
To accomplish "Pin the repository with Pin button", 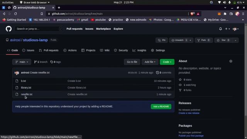I will pyautogui.click(x=162, y=40).
